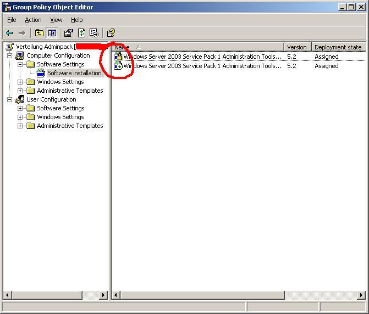Open Help toolbar icon

(111, 33)
